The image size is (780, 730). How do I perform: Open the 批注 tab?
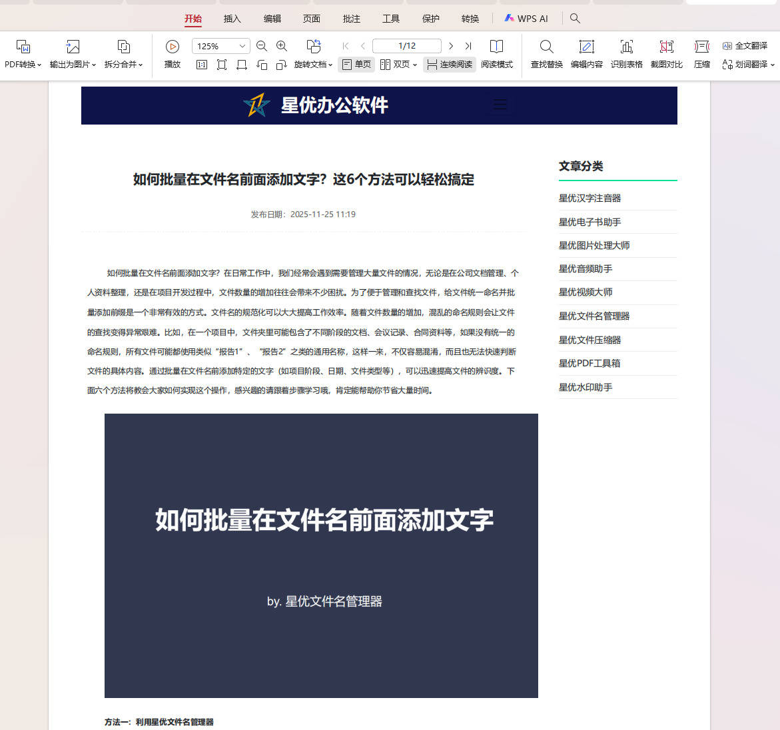tap(351, 19)
